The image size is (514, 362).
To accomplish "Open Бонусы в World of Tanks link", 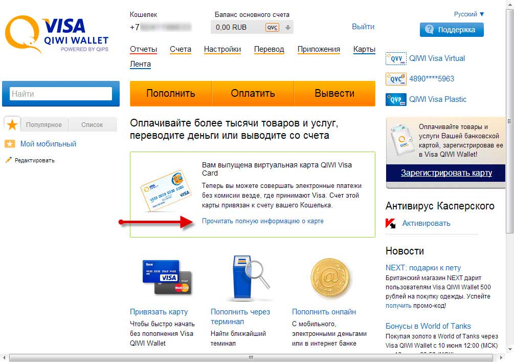I will click(x=428, y=326).
